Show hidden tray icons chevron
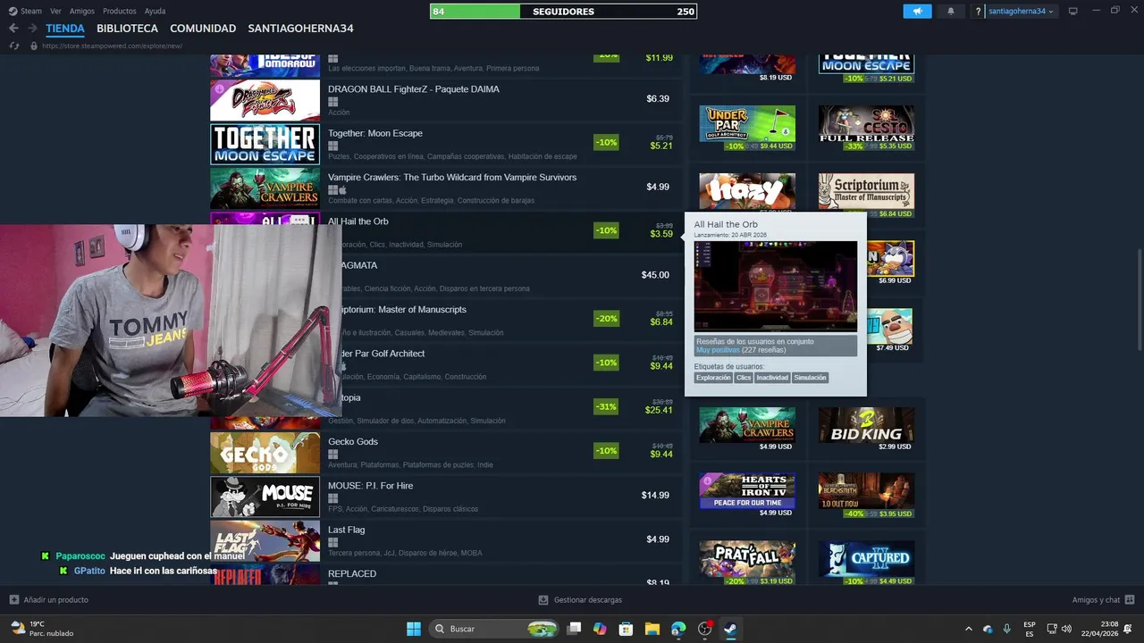The image size is (1144, 643). (x=969, y=629)
